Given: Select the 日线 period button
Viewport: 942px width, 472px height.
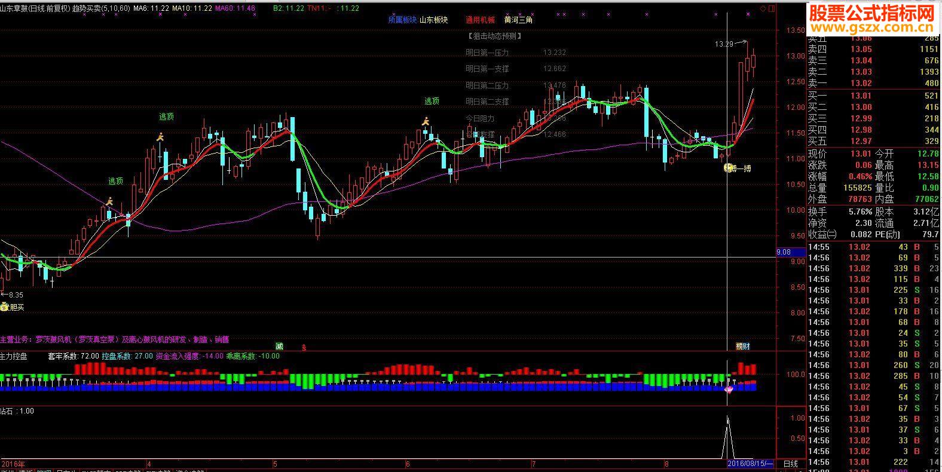Looking at the screenshot, I should [x=790, y=464].
